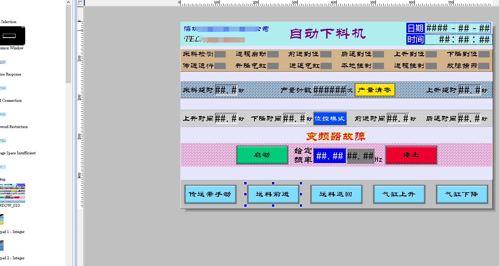Image resolution: width=499 pixels, height=266 pixels.
Task: Select the 传送带手动 button object
Action: coord(210,194)
